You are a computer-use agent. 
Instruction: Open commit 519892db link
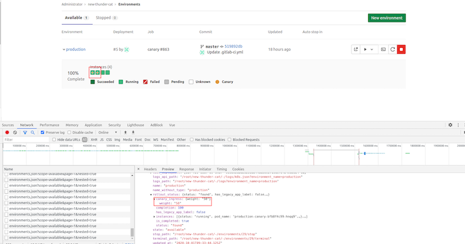[233, 46]
